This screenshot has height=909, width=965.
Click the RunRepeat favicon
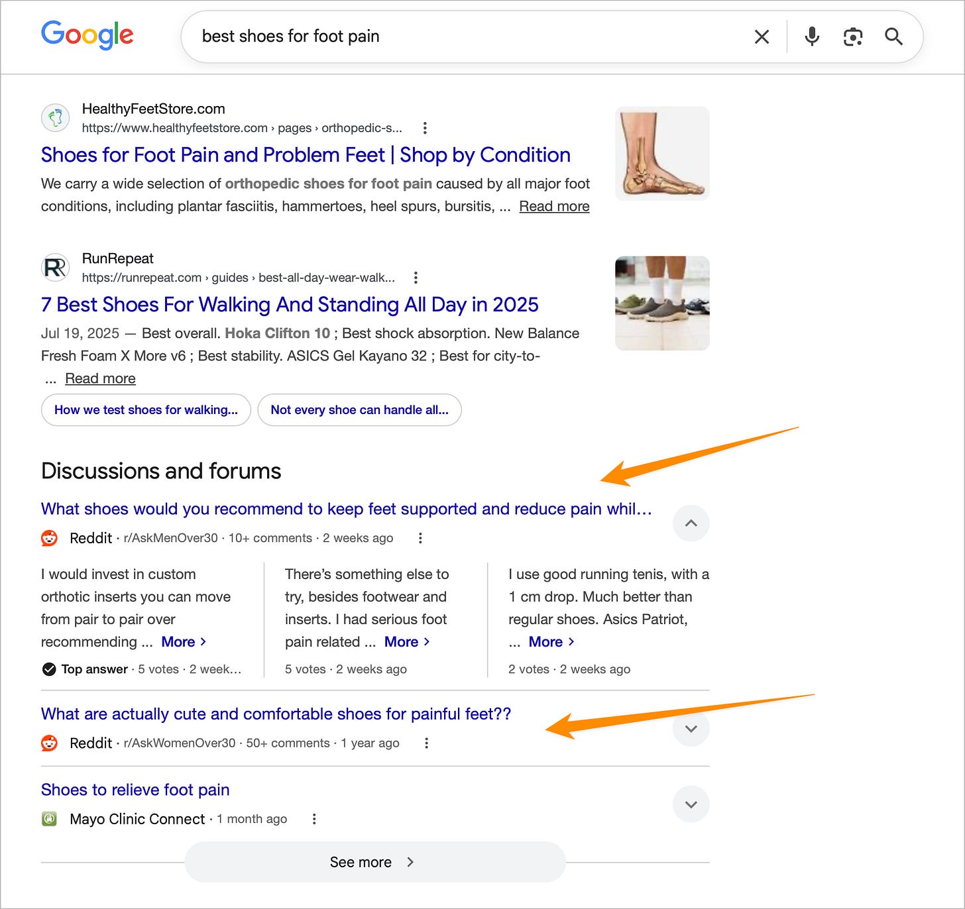coord(56,268)
